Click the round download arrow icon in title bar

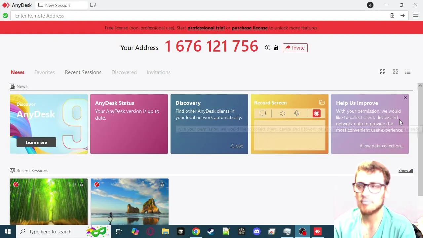coord(370,5)
